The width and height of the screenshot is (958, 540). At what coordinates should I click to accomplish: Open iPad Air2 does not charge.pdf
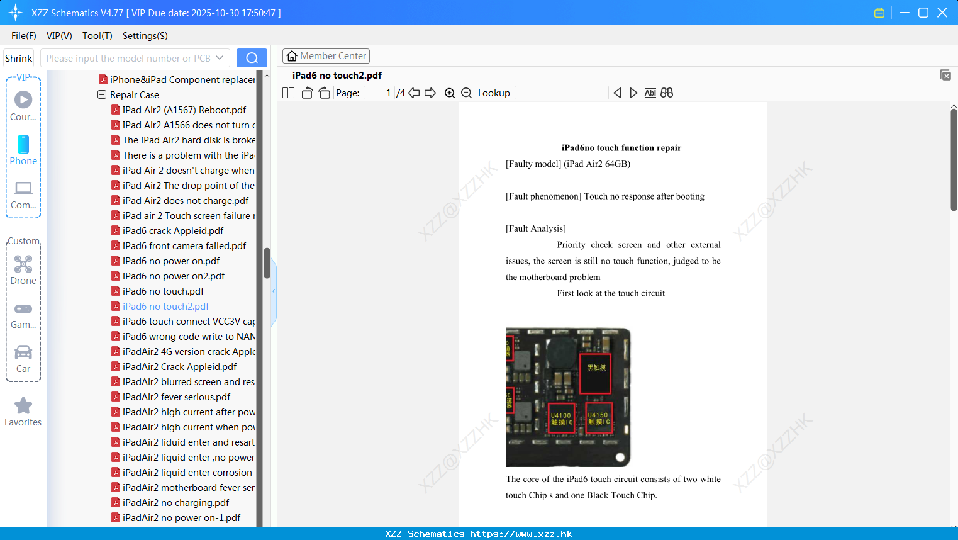(180, 201)
